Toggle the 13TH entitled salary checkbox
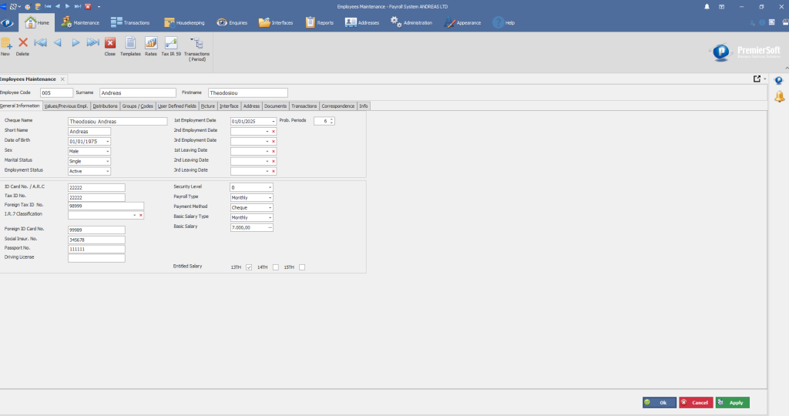Viewport: 789px width, 416px height. click(249, 267)
